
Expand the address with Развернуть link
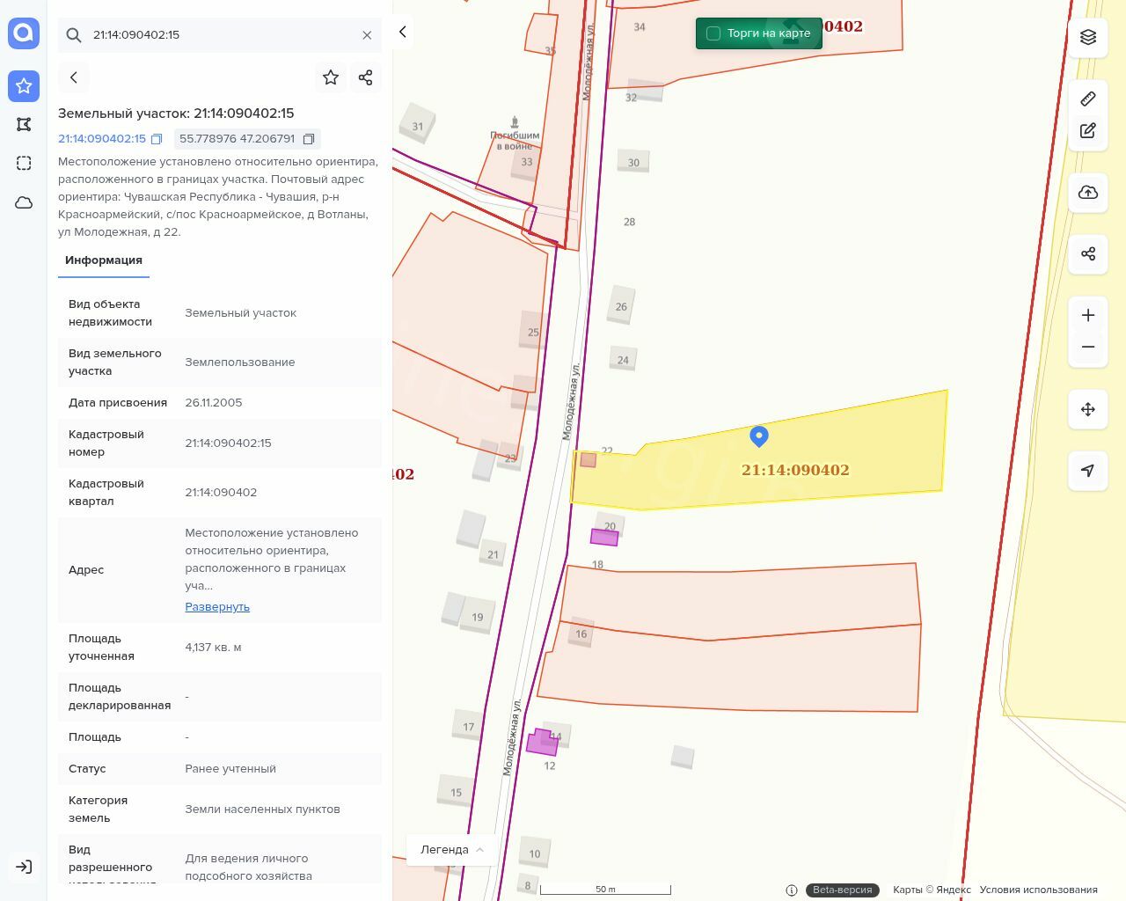[217, 607]
